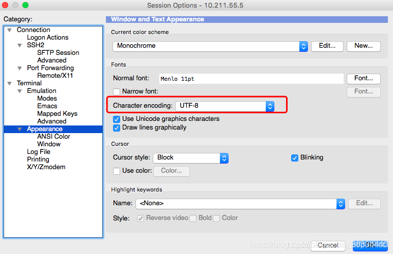Screen dimensions: 393x254
Task: Toggle the Reverse video style checkbox
Action: pos(141,218)
